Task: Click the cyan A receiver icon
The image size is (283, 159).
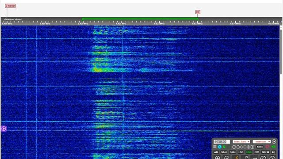Action: coord(220,147)
